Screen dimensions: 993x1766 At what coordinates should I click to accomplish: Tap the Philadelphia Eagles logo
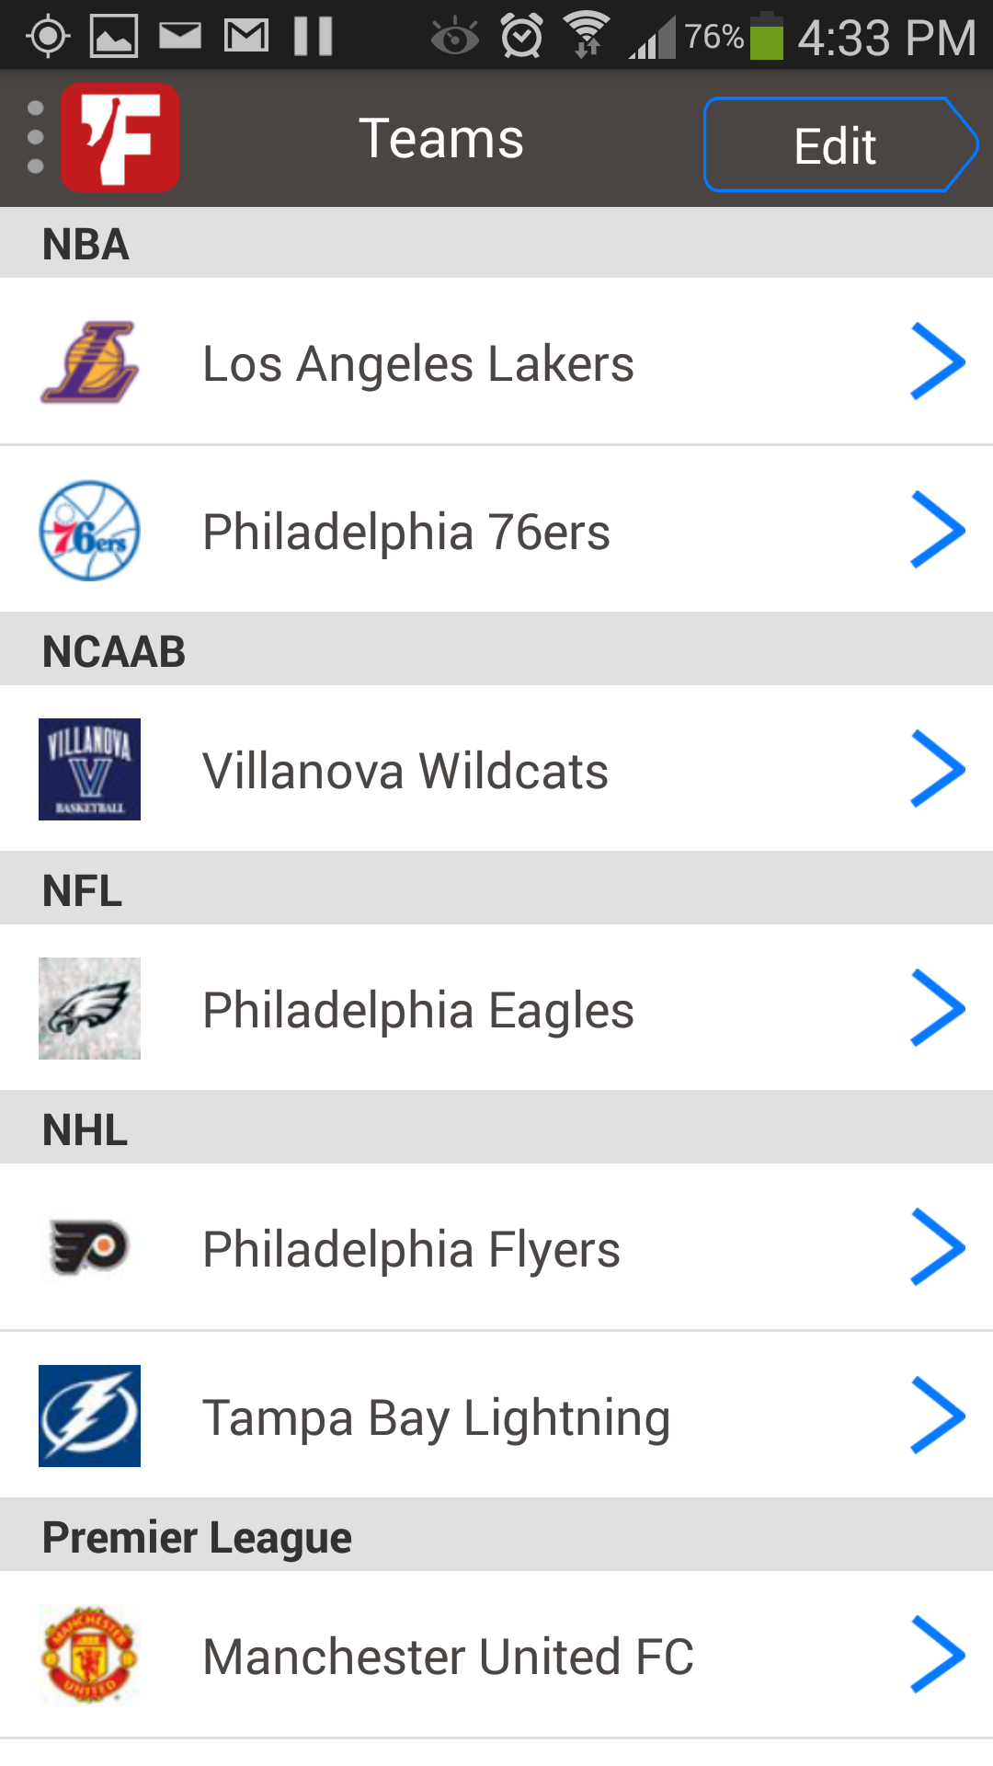tap(89, 1008)
